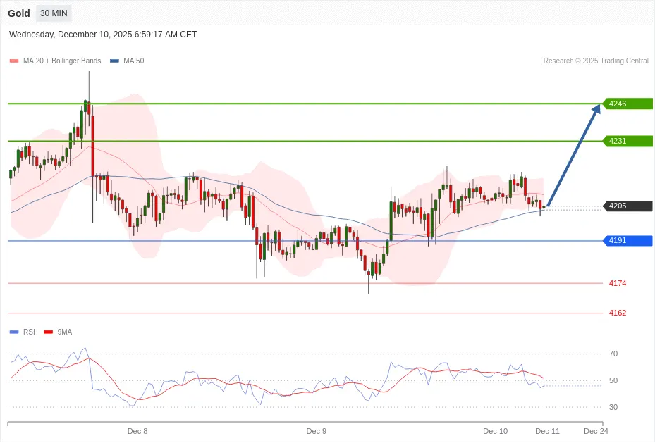Click the 30 MIN timeframe button

pos(54,13)
